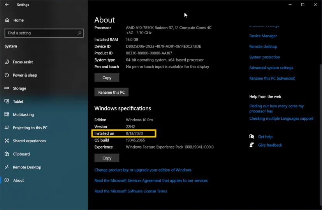Click the Version value 22H2
The width and height of the screenshot is (322, 210).
pos(130,126)
